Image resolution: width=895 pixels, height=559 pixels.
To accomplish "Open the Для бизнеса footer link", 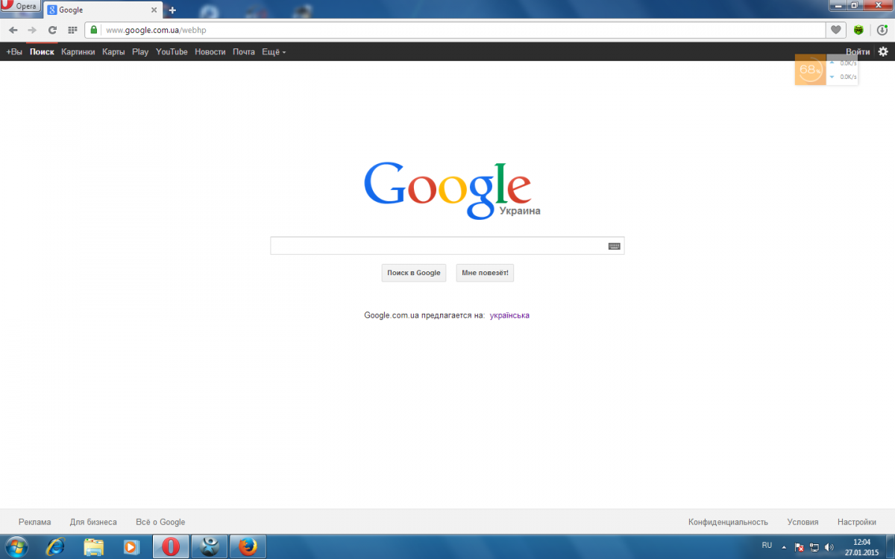I will 93,522.
